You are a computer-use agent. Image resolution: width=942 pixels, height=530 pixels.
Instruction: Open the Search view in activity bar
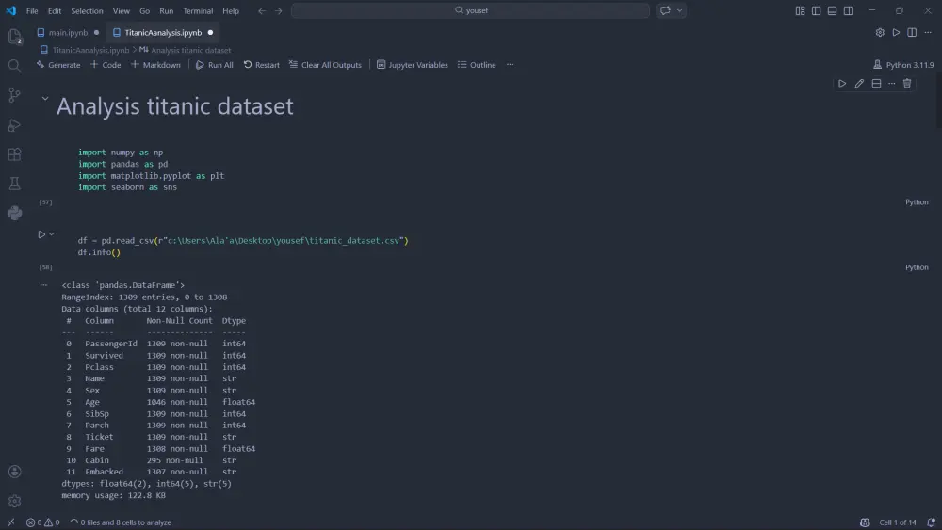click(x=14, y=66)
